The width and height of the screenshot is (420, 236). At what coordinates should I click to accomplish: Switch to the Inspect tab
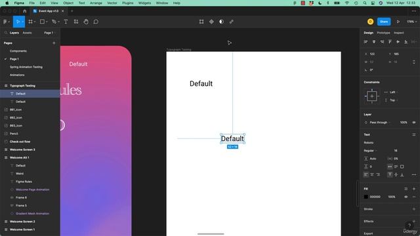[398, 33]
